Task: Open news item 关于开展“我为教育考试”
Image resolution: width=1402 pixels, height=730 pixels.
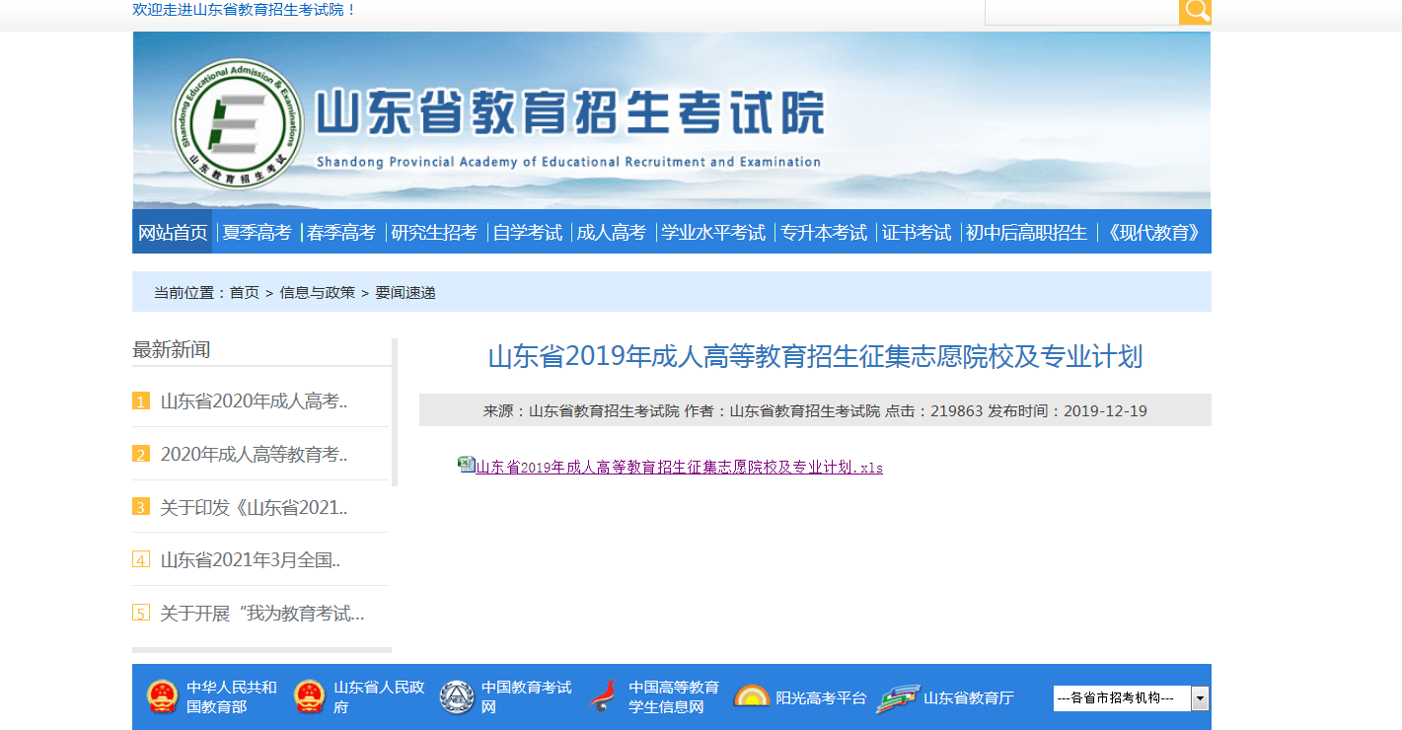Action: click(x=261, y=613)
